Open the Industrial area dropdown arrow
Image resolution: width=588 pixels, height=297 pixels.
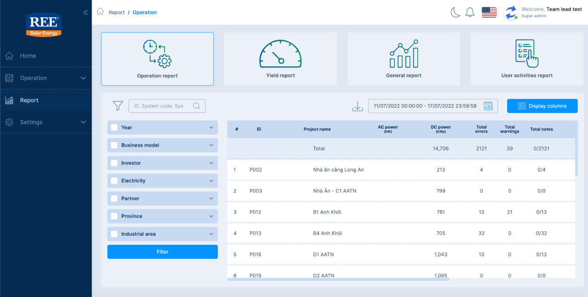coord(211,234)
